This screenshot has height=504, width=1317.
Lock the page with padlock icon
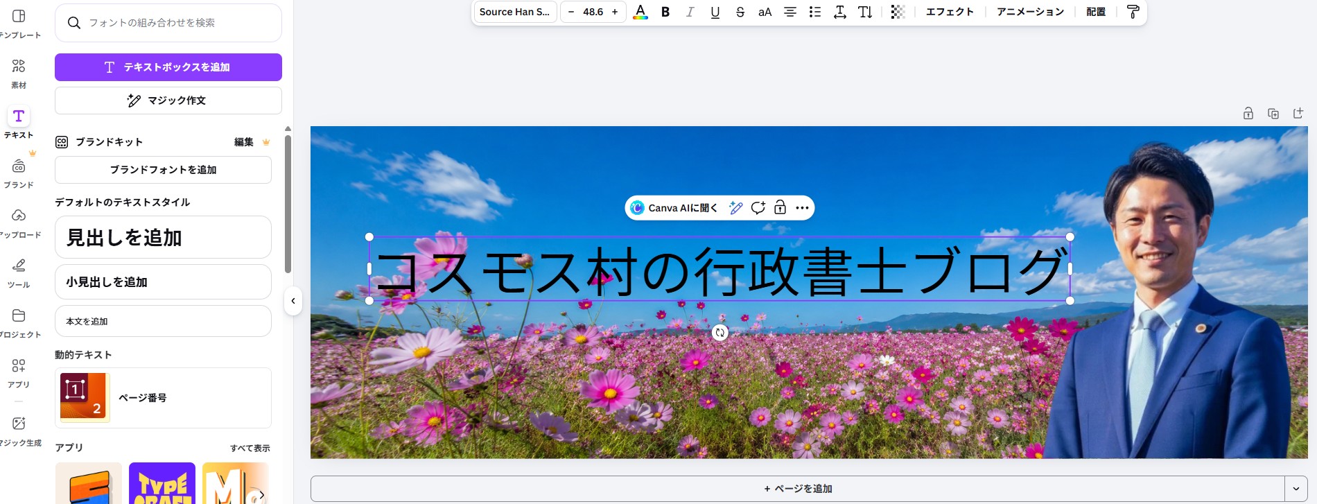tap(1248, 114)
